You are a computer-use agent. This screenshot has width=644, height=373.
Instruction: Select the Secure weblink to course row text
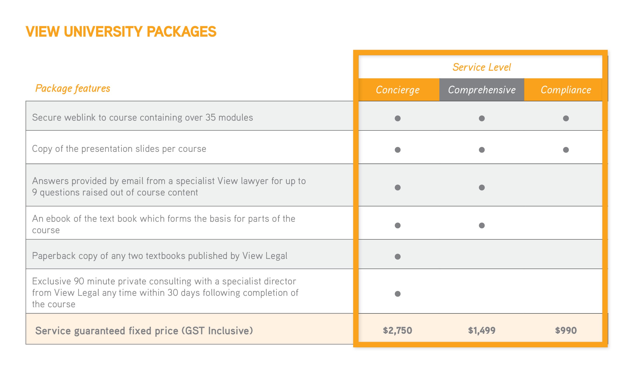143,117
